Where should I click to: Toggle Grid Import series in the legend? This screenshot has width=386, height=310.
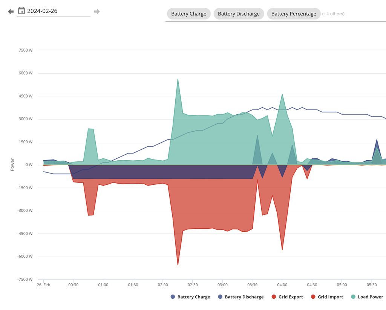point(330,297)
